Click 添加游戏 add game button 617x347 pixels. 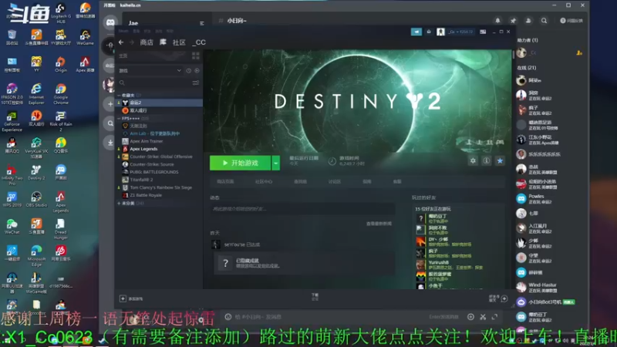(x=131, y=298)
